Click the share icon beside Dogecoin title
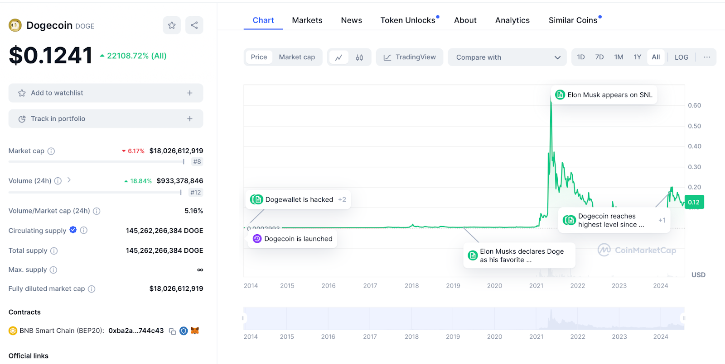Screen dimensions: 725x364 tap(194, 25)
